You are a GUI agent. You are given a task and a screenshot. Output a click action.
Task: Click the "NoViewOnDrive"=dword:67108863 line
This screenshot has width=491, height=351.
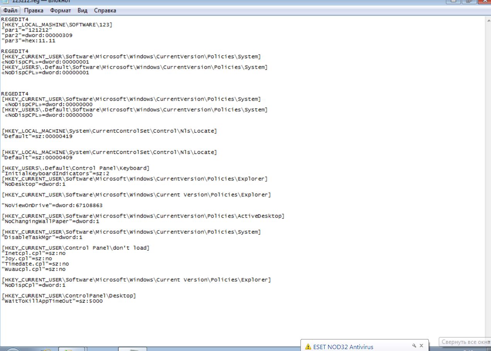click(x=52, y=205)
